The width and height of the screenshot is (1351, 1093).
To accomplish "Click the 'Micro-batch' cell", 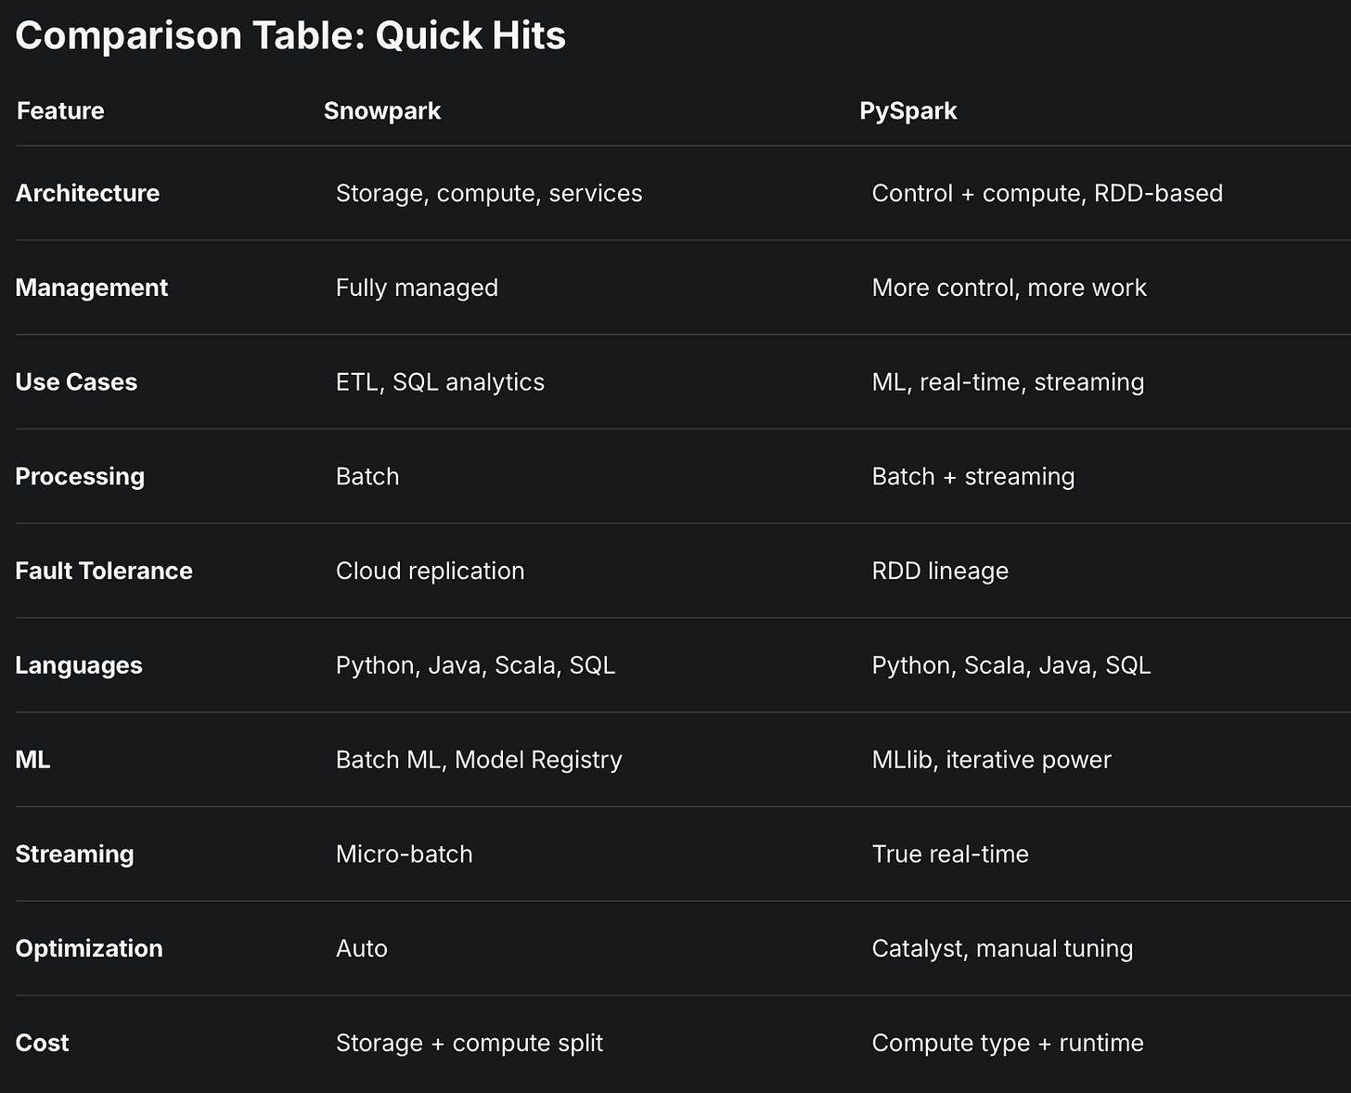I will (405, 855).
